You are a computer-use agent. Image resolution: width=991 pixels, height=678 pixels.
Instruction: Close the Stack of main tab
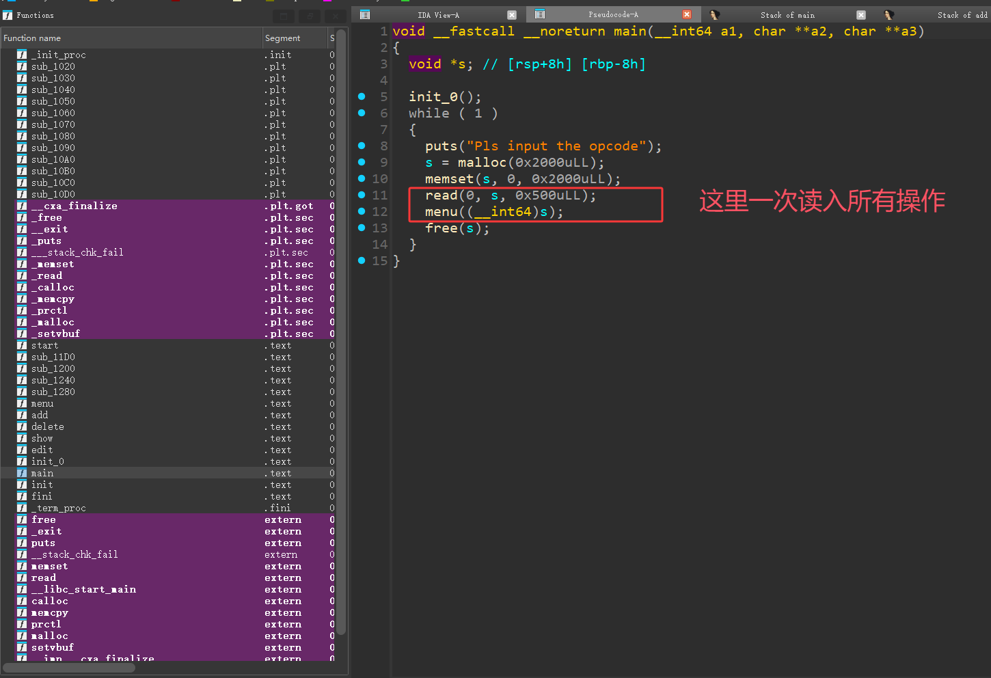[x=861, y=14]
